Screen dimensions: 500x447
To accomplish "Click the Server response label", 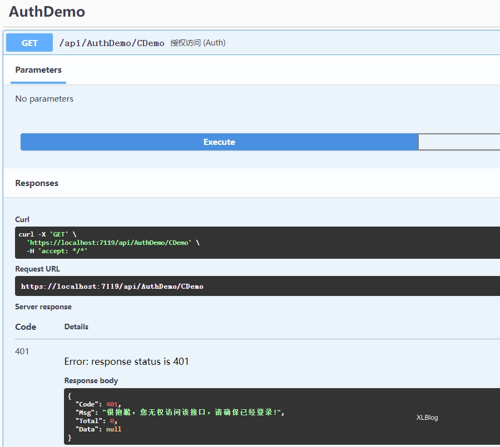I will click(43, 307).
